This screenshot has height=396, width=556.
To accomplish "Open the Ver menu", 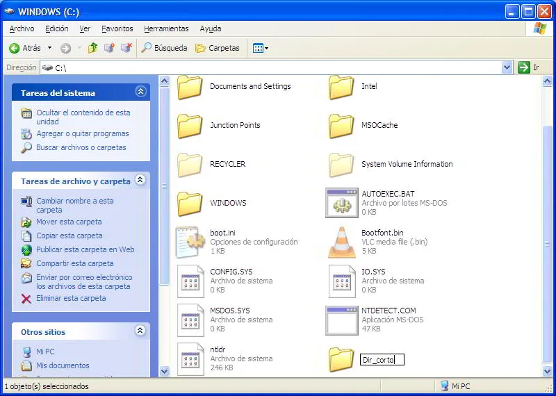I will coord(85,28).
